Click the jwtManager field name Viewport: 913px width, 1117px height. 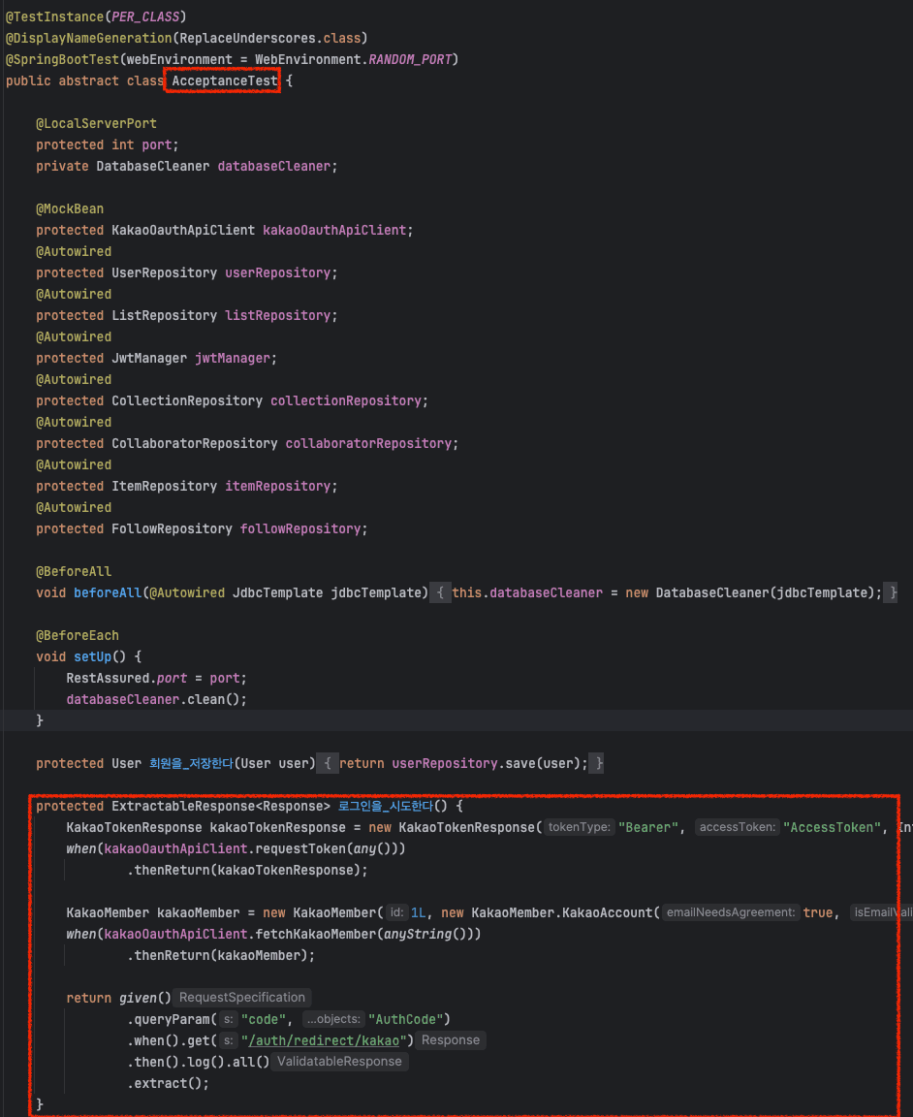[233, 359]
